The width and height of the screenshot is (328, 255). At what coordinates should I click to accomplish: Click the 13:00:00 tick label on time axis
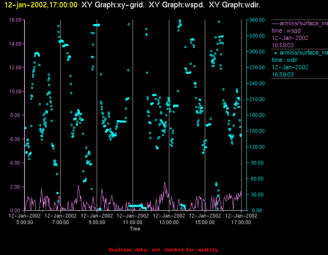pos(169,222)
